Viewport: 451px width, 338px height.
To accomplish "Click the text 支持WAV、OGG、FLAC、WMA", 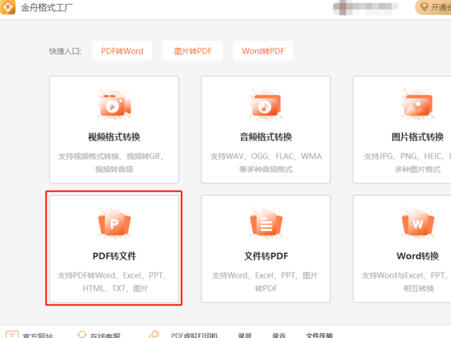I will tap(266, 157).
